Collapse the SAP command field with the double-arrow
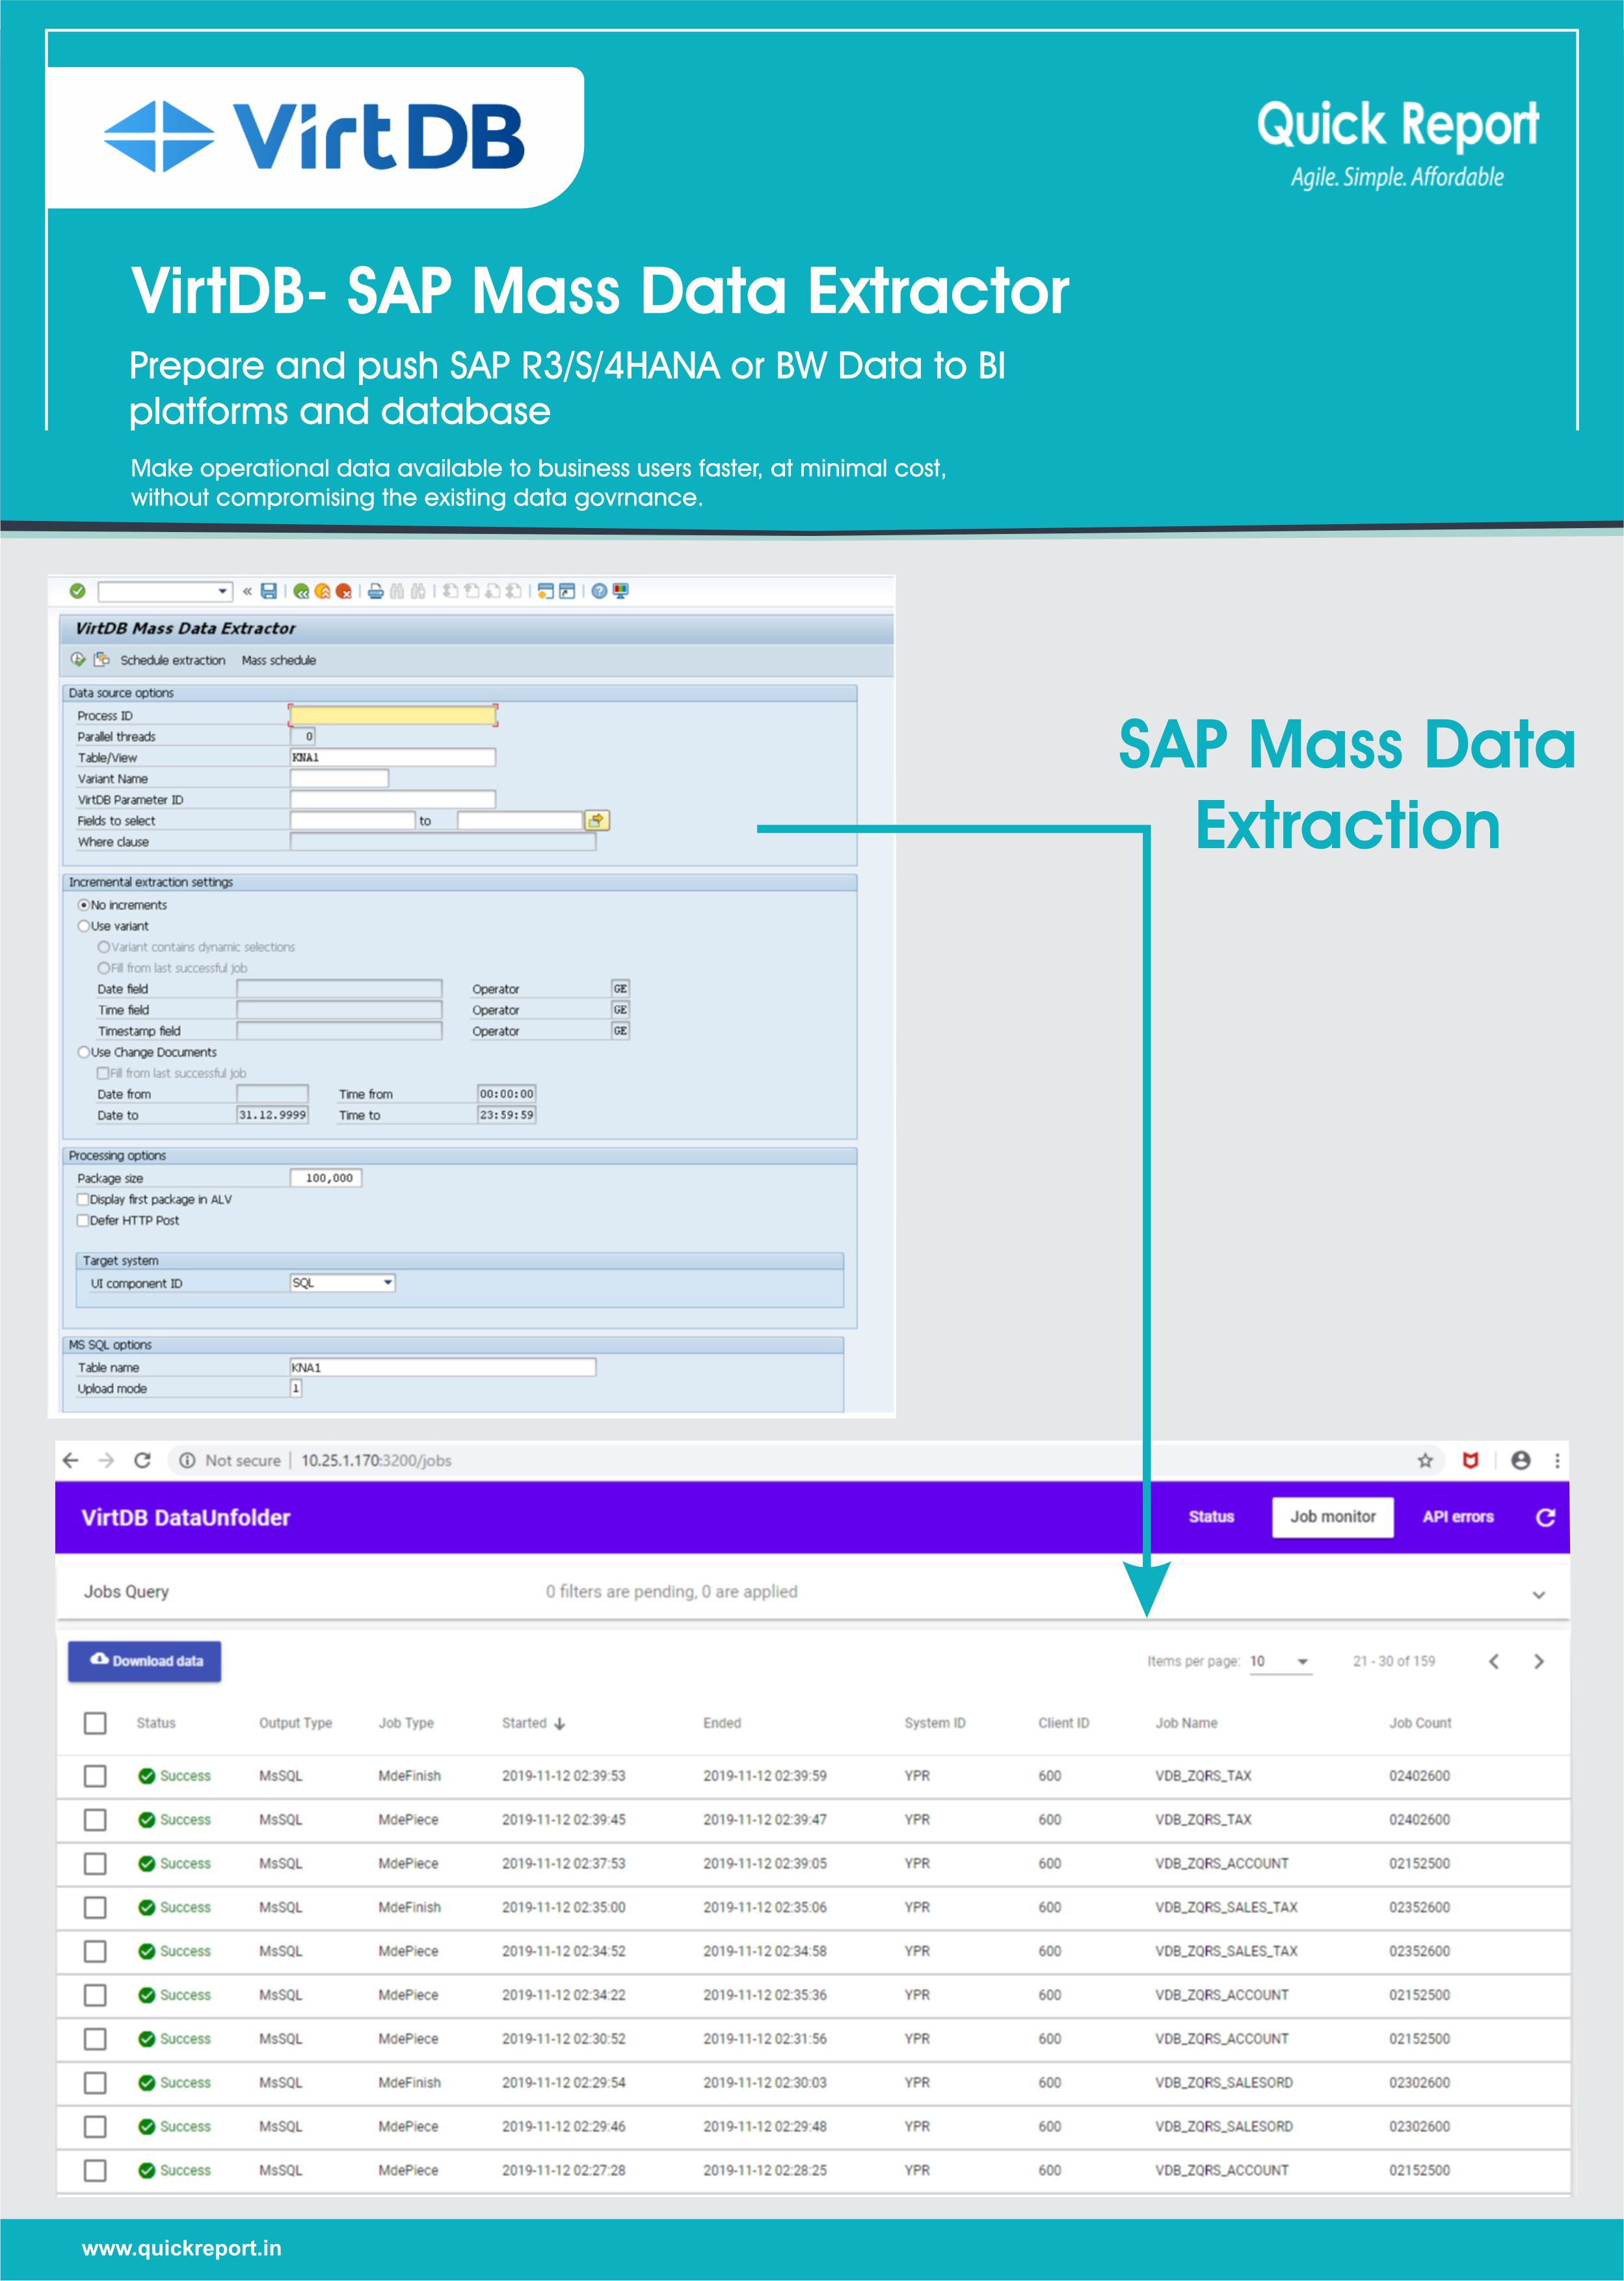 pyautogui.click(x=247, y=591)
